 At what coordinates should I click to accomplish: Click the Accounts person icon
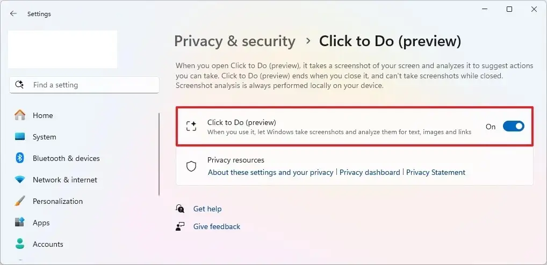(x=20, y=244)
